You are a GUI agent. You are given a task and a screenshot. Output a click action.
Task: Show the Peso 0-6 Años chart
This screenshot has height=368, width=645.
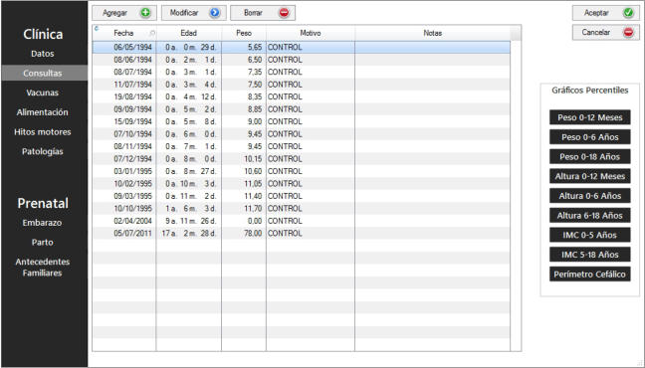(x=590, y=137)
